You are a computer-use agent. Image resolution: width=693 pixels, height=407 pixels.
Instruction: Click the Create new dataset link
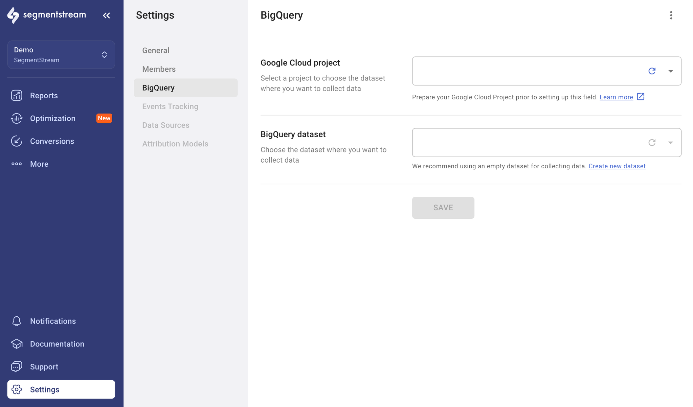point(617,165)
